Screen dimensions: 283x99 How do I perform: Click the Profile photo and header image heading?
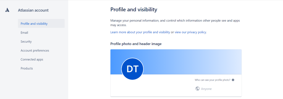[136, 44]
